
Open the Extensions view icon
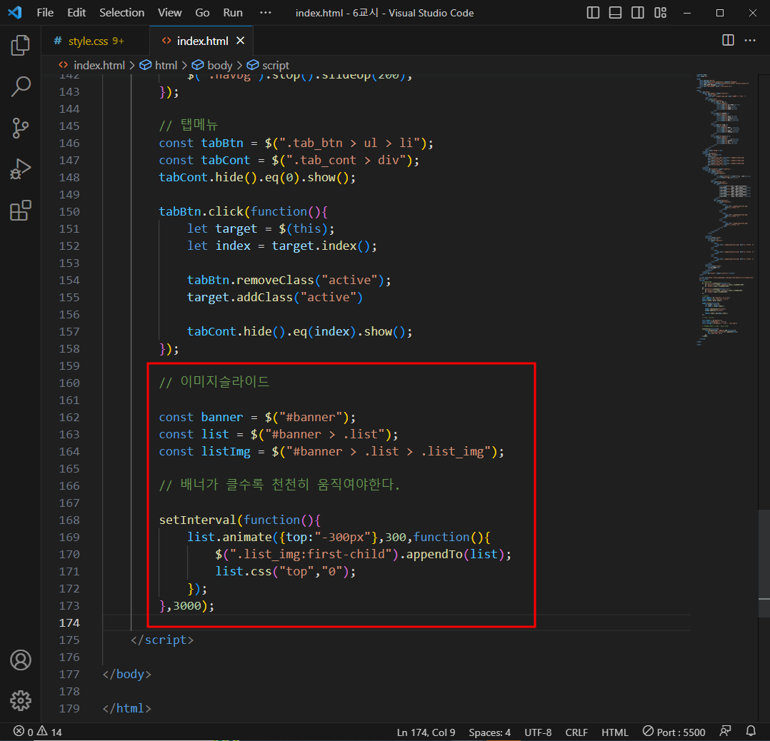point(20,211)
